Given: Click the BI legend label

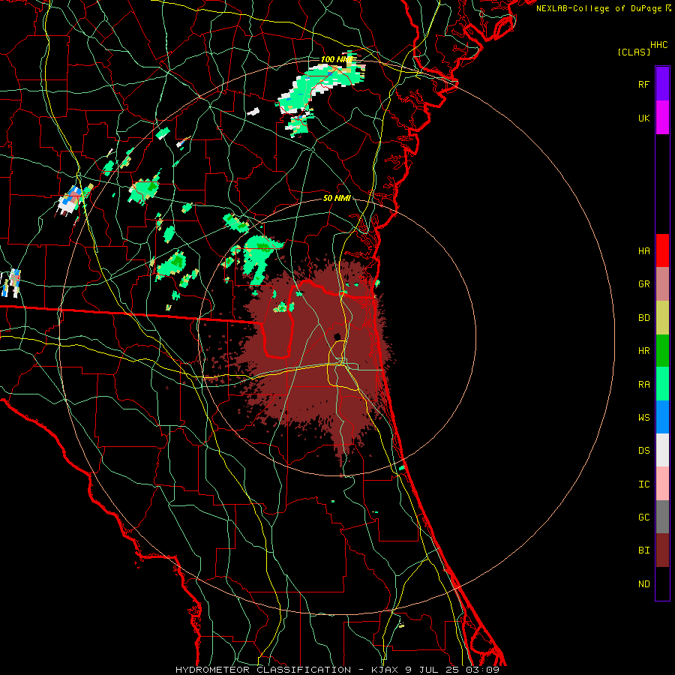Looking at the screenshot, I should tap(643, 550).
